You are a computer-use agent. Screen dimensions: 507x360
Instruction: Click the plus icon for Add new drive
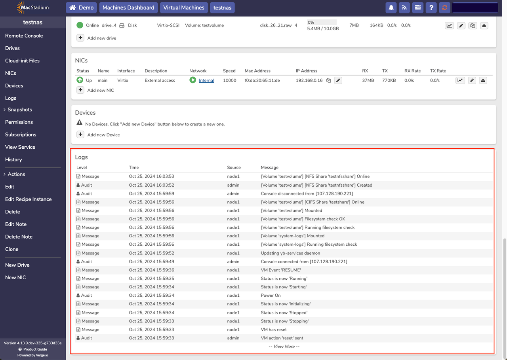click(80, 38)
